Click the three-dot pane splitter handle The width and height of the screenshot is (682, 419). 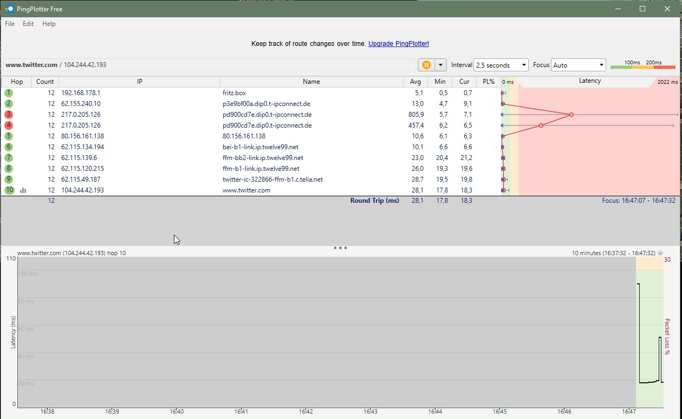(x=340, y=248)
